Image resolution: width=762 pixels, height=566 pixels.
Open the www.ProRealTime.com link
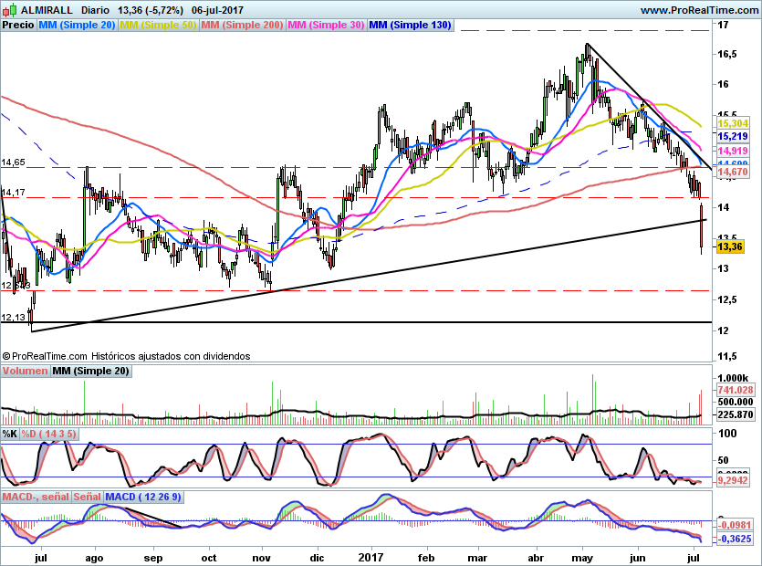699,10
